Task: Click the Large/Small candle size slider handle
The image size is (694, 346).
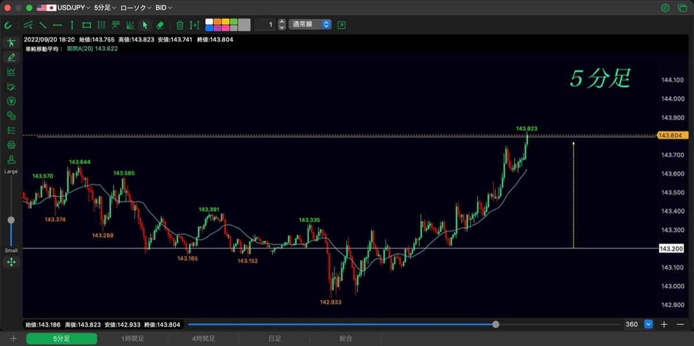Action: (11, 220)
